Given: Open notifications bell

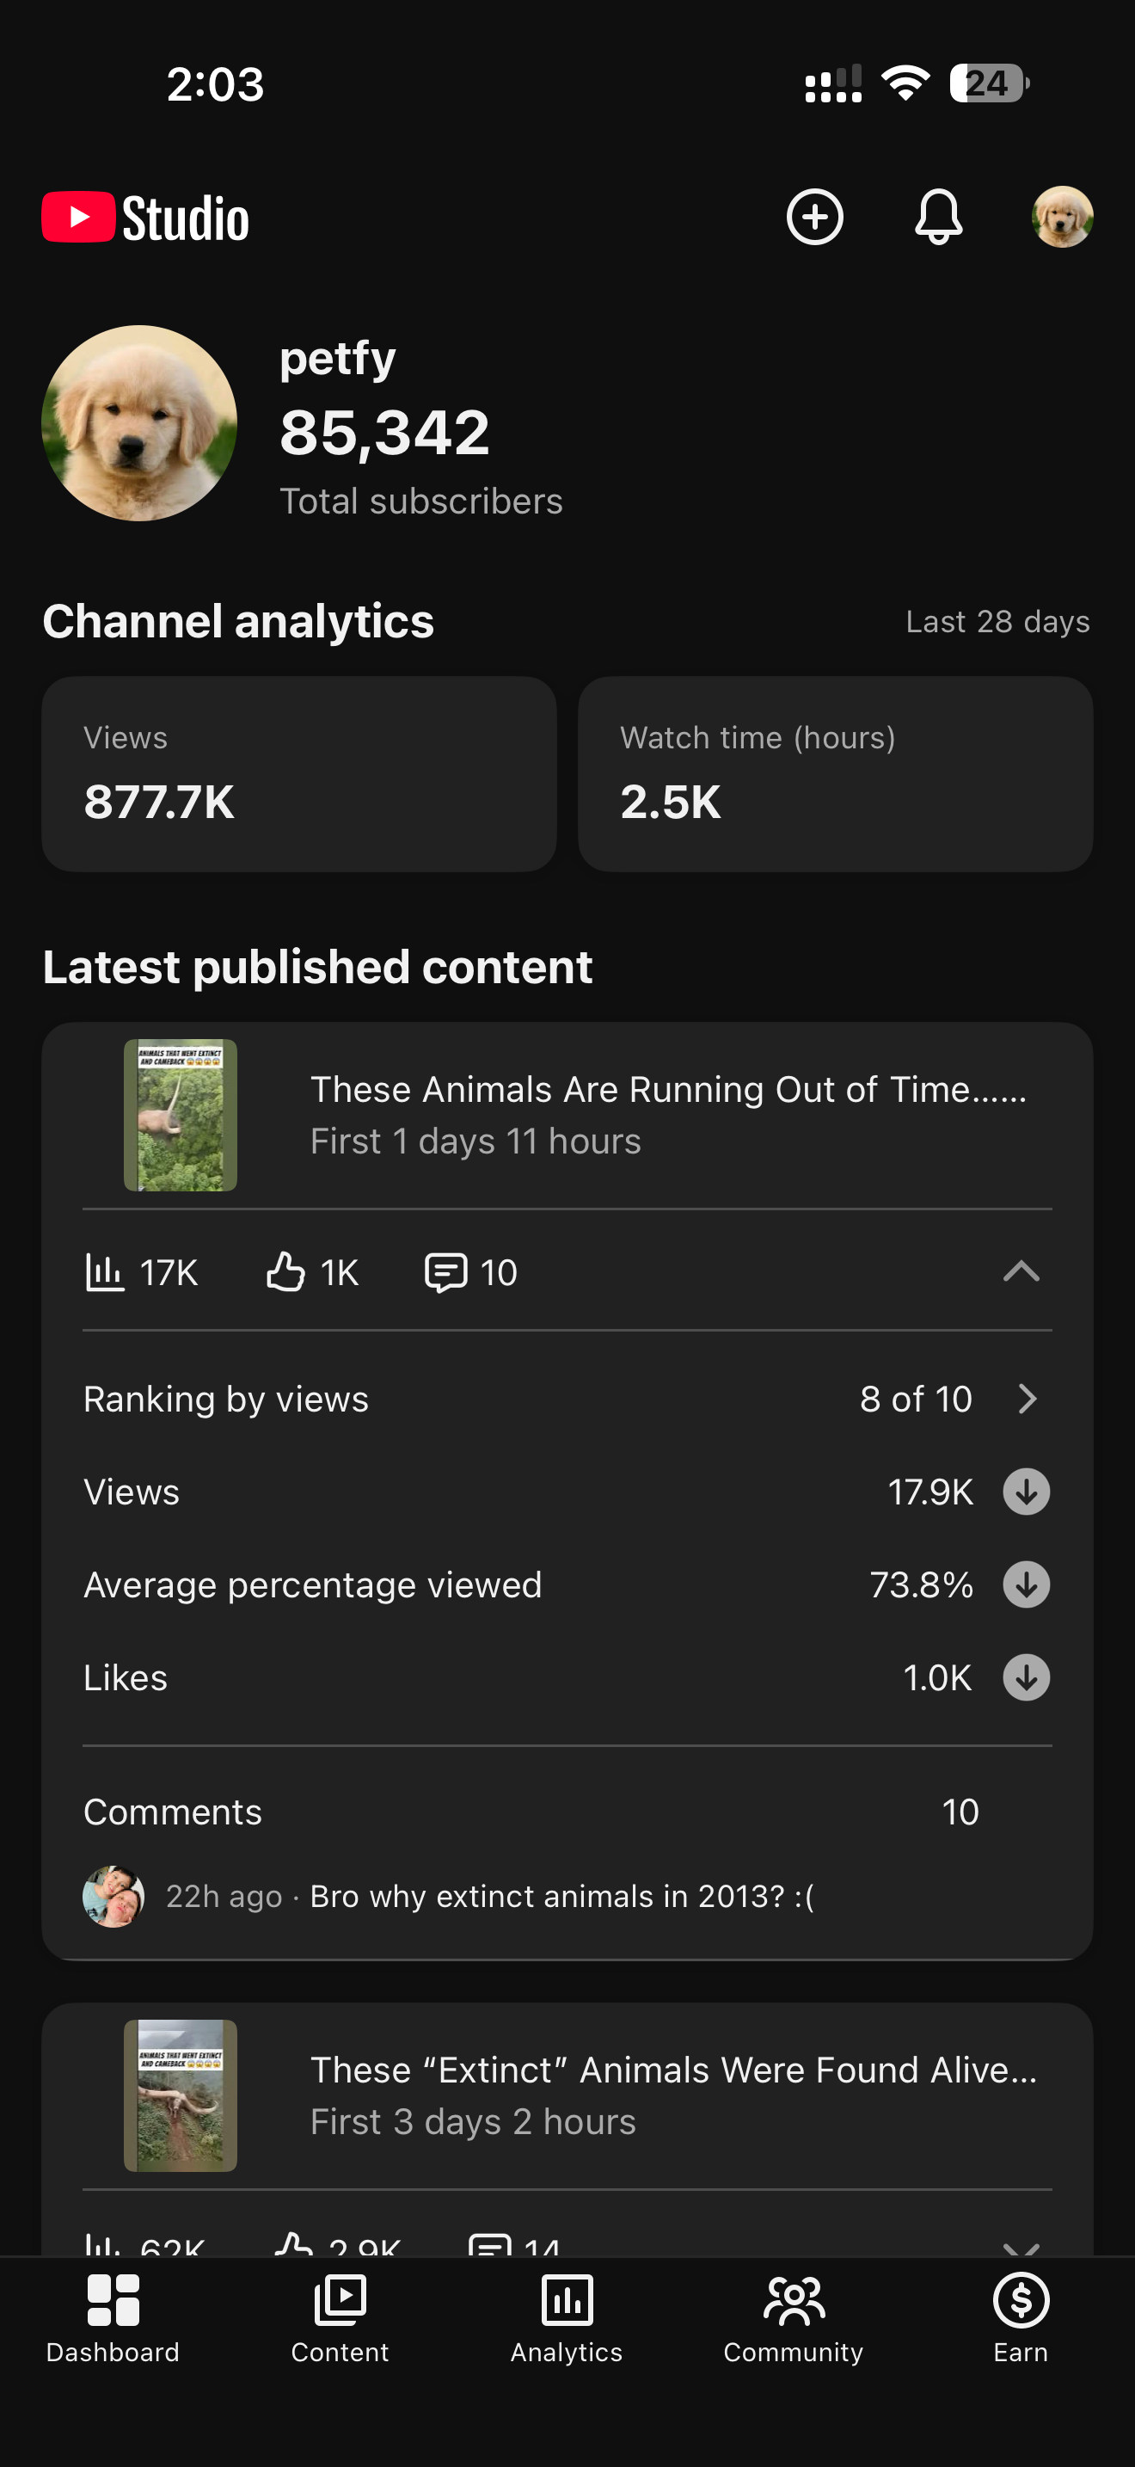Looking at the screenshot, I should click(x=938, y=217).
